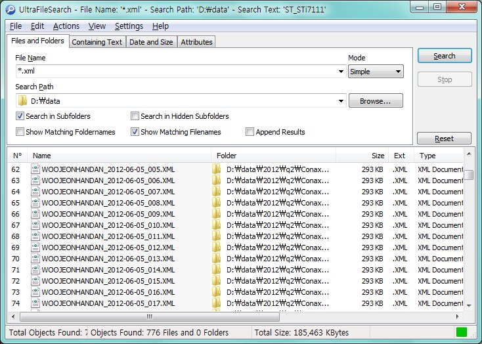Open the File menu
482x344 pixels.
(16, 26)
